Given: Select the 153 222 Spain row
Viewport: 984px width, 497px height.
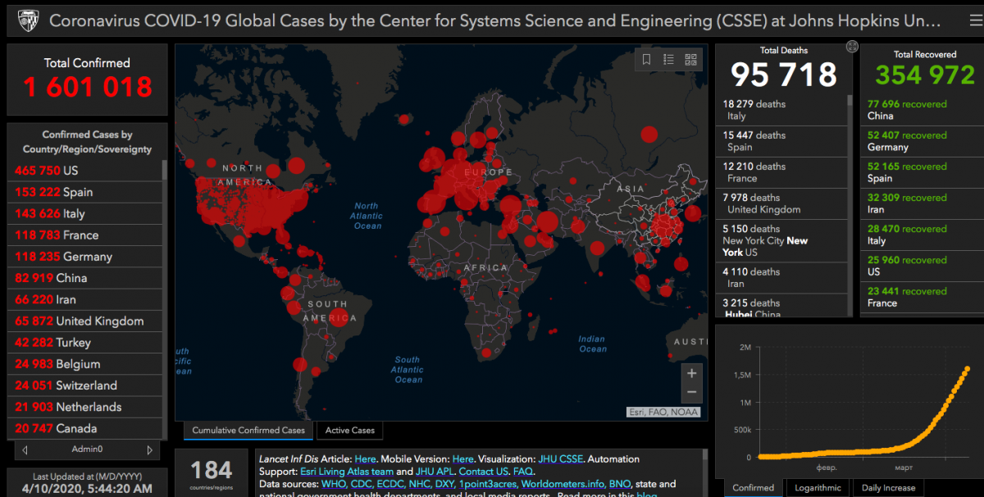Looking at the screenshot, I should click(x=86, y=192).
